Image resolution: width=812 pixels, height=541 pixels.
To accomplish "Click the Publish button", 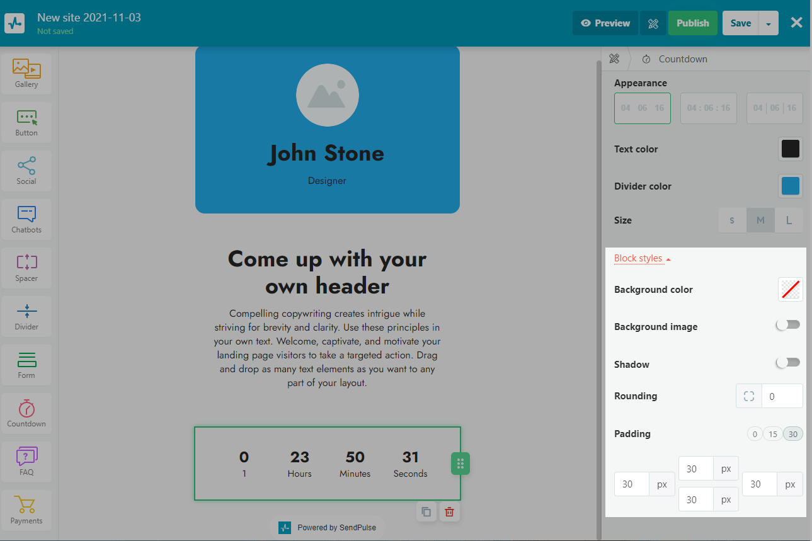I will [692, 23].
